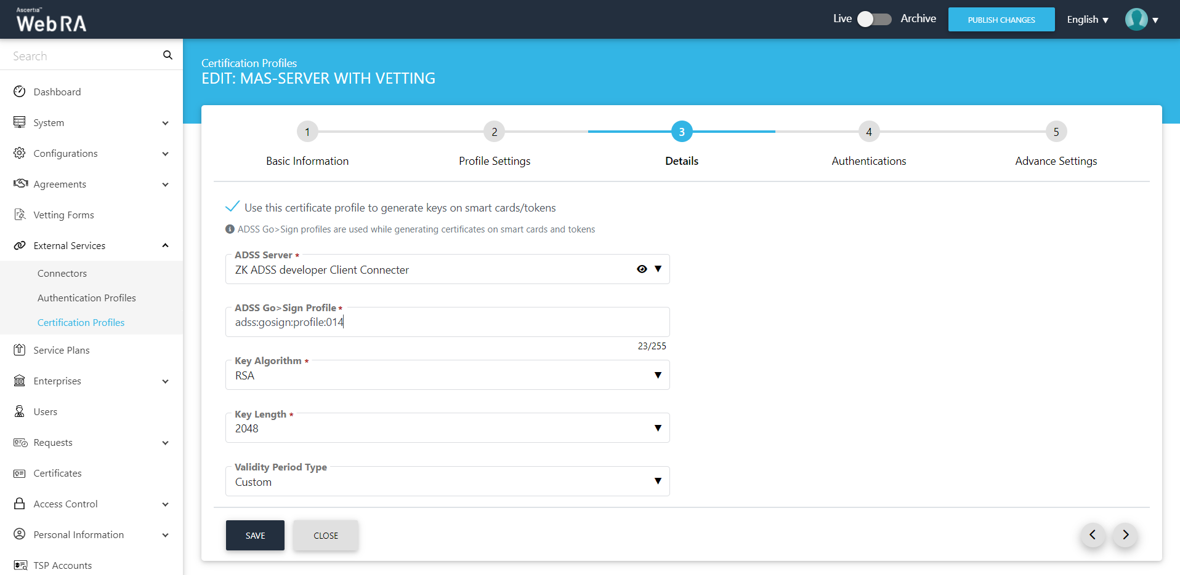Switch to Profile Settings step
The image size is (1180, 575).
tap(494, 132)
